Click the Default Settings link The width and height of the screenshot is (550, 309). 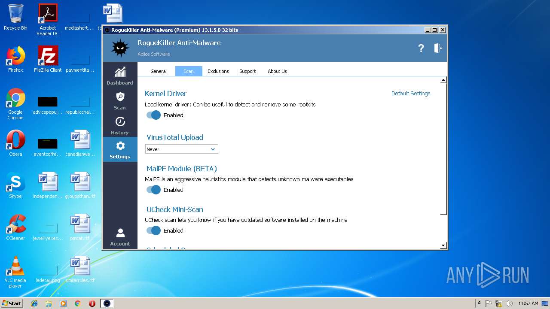click(411, 93)
